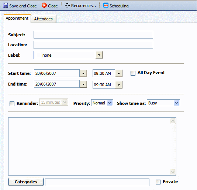Enable the All Day Event checkbox
This screenshot has width=197, height=190.
tap(133, 73)
